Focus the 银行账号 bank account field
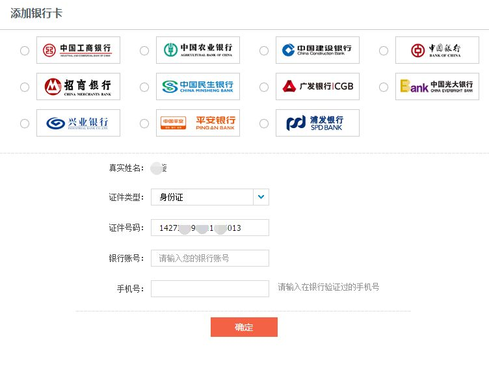Viewport: 489px width, 370px height. [209, 258]
